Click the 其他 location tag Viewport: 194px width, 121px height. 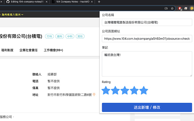[x=80, y=36]
